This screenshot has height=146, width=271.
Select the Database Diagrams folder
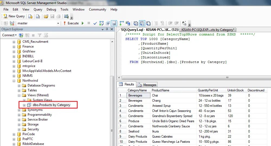coord(41,85)
